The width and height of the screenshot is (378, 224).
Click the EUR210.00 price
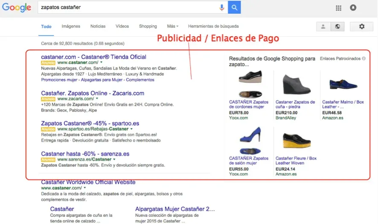coord(286,113)
